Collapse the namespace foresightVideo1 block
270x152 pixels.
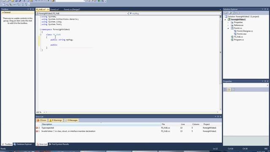[x=40, y=30]
